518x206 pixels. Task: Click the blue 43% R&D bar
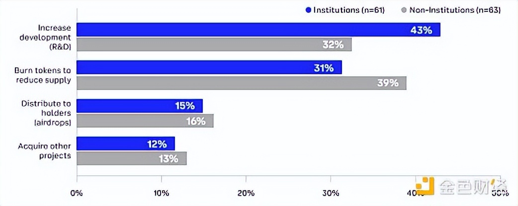tap(258, 30)
